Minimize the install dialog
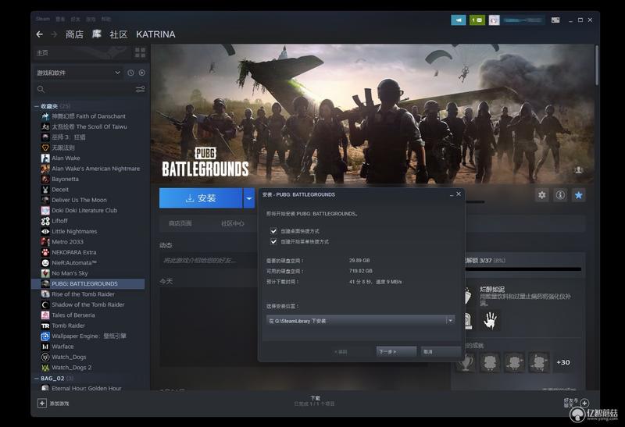625x427 pixels. coord(452,194)
